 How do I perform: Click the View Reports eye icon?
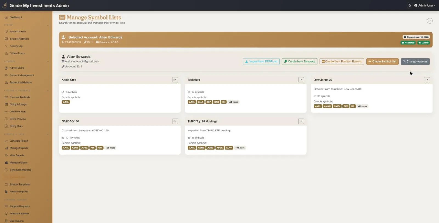[6, 155]
